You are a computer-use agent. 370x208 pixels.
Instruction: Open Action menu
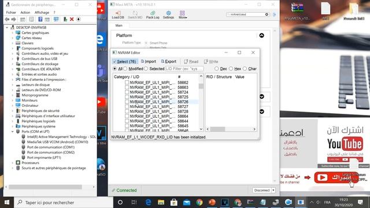[25, 13]
